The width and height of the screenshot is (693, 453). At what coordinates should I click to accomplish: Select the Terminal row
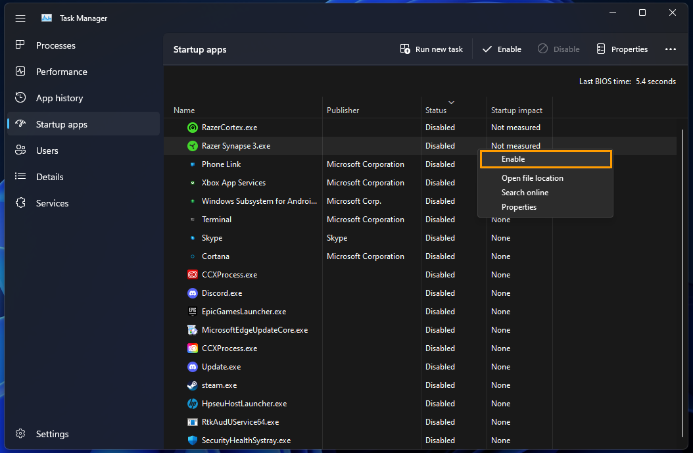click(420, 220)
